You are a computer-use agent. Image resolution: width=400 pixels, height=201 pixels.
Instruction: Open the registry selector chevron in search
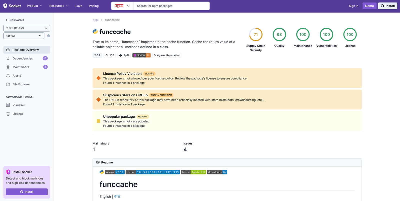pyautogui.click(x=128, y=6)
